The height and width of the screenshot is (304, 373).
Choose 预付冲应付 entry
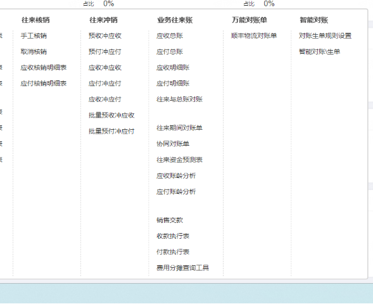(105, 52)
